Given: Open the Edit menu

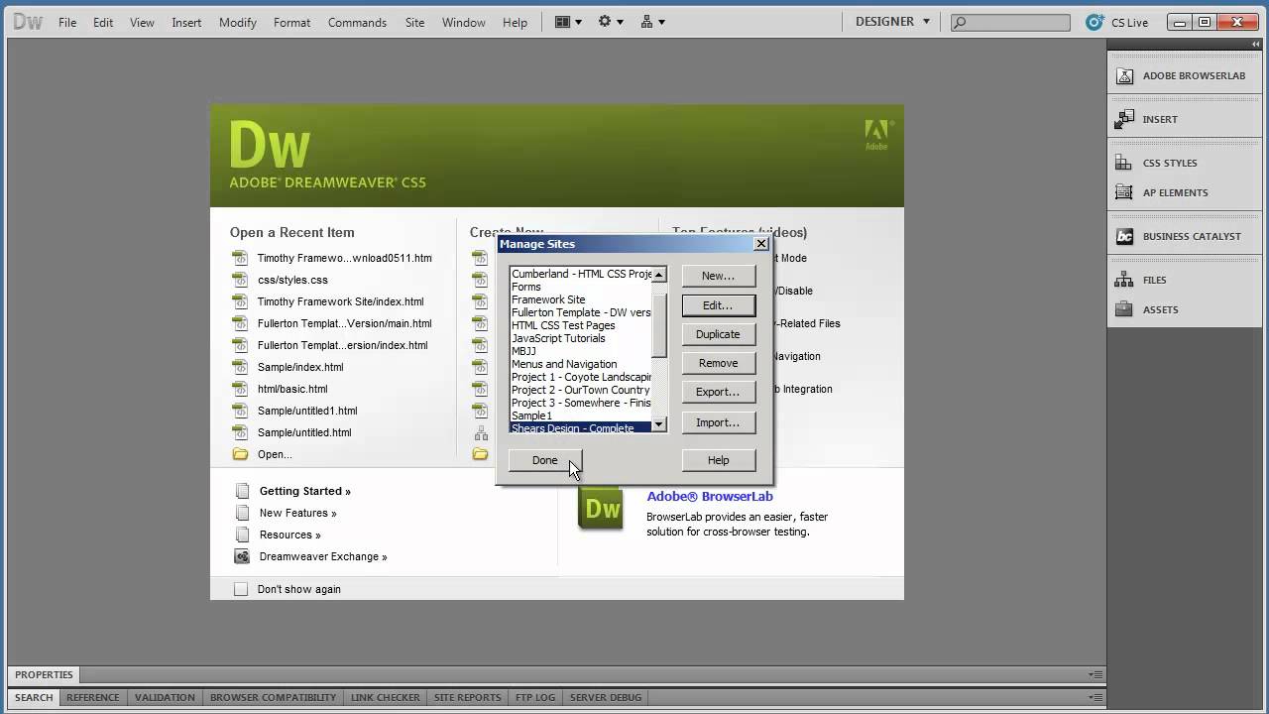Looking at the screenshot, I should [x=103, y=22].
